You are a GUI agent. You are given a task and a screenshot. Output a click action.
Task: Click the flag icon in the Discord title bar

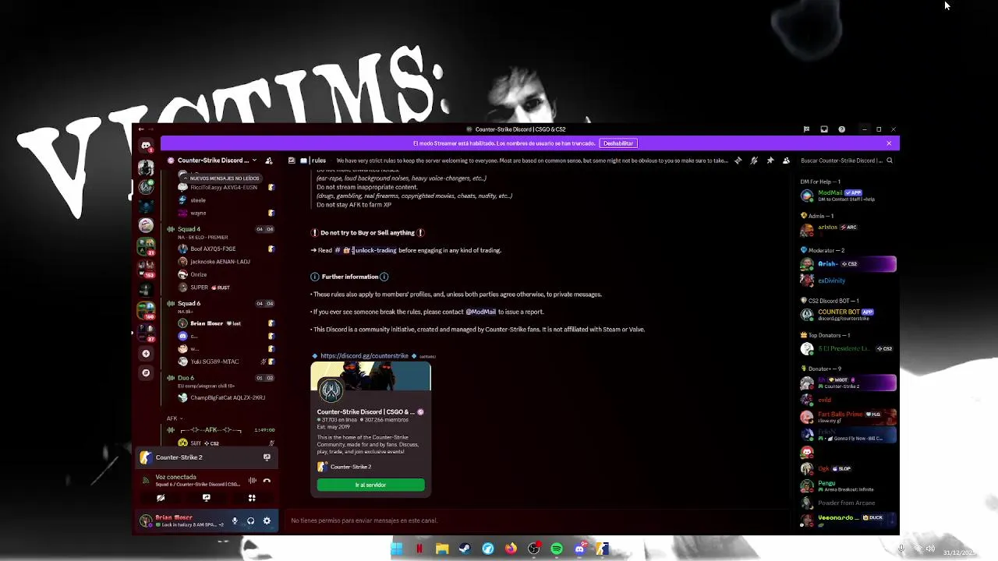point(806,129)
